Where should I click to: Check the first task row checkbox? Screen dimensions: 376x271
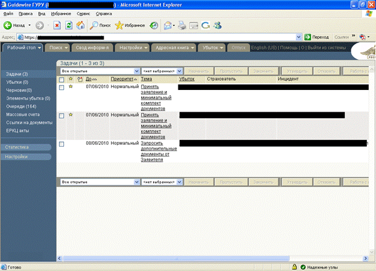61,88
